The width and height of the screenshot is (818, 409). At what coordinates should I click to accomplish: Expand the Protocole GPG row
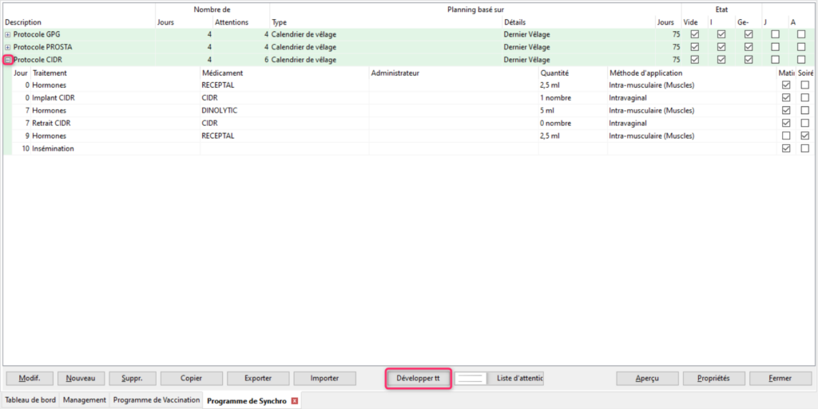coord(8,34)
